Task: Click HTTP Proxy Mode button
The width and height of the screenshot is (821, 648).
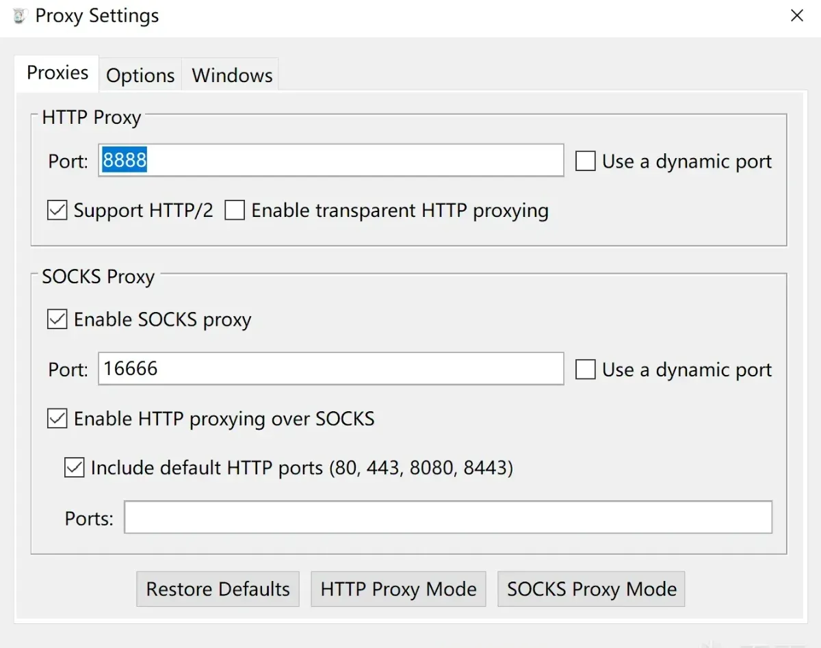Action: pos(398,589)
